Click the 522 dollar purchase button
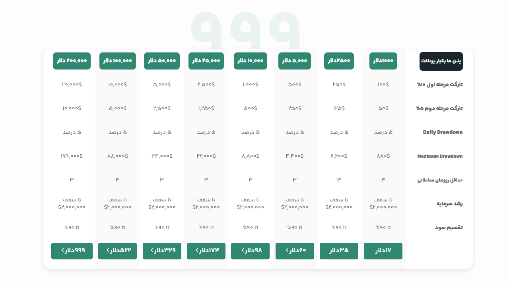The height and width of the screenshot is (286, 509). pos(117,251)
